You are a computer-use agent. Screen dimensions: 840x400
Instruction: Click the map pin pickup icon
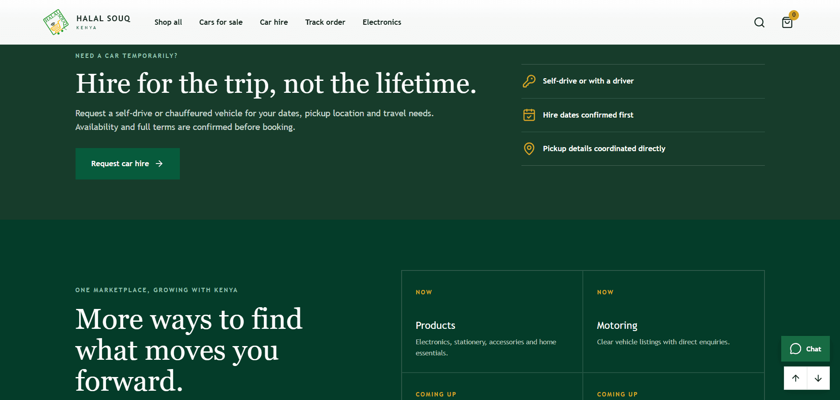coord(529,149)
